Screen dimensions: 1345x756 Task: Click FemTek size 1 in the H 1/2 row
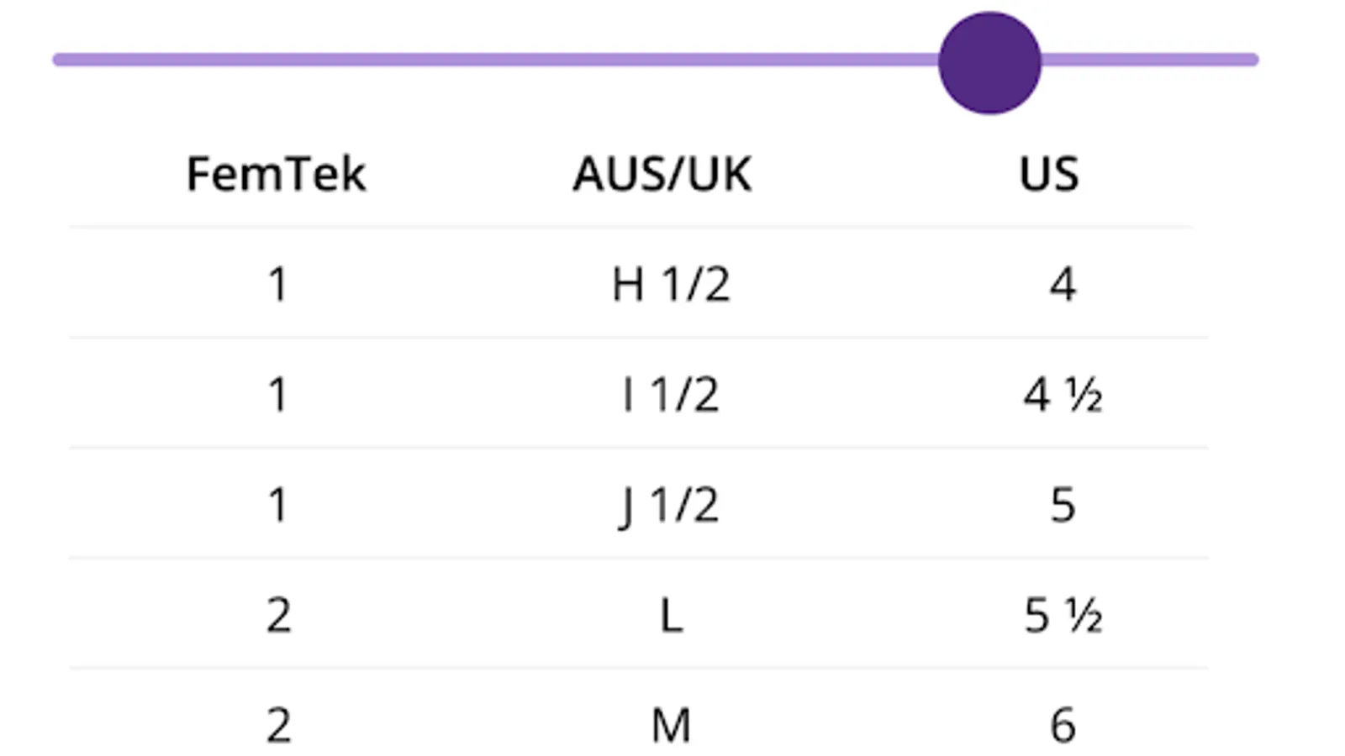[278, 284]
